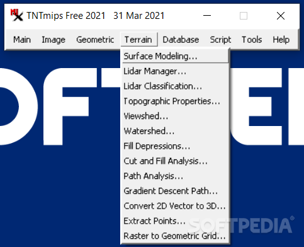Open Topographic Properties
Screen dimensions: 304x247
[x=175, y=101]
